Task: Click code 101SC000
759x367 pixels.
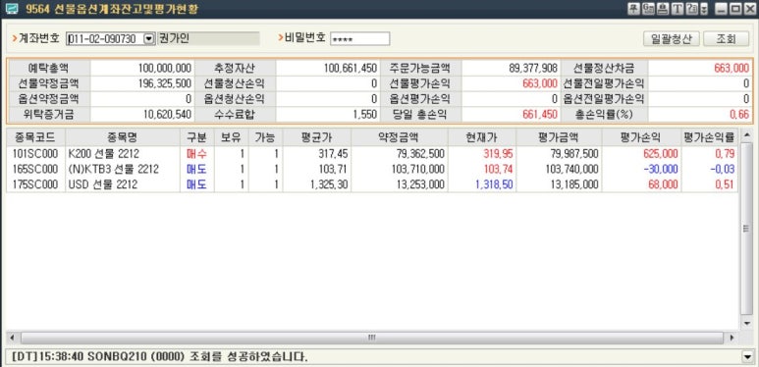Action: tap(35, 154)
